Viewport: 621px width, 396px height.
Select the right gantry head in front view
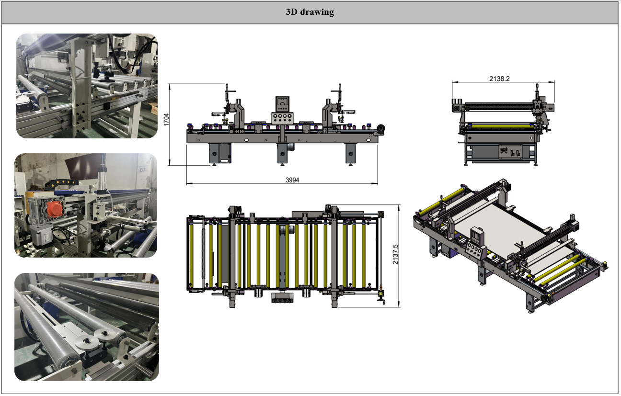(x=333, y=111)
